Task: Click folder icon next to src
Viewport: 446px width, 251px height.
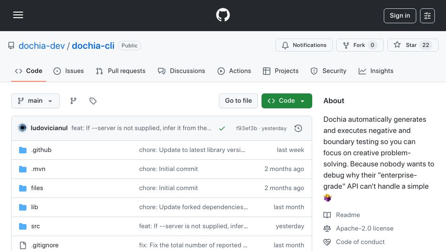Action: [x=23, y=226]
